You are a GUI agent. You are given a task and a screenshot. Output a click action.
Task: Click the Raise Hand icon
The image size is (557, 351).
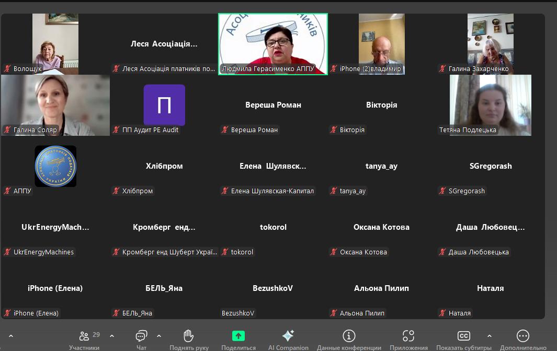[x=189, y=336]
